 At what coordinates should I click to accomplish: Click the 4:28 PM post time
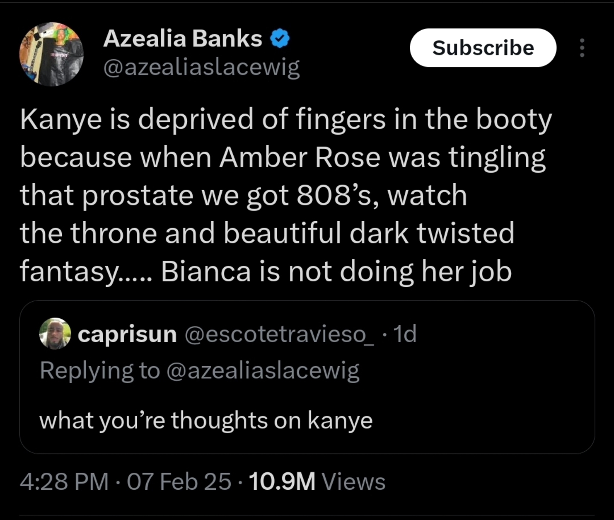click(x=64, y=482)
